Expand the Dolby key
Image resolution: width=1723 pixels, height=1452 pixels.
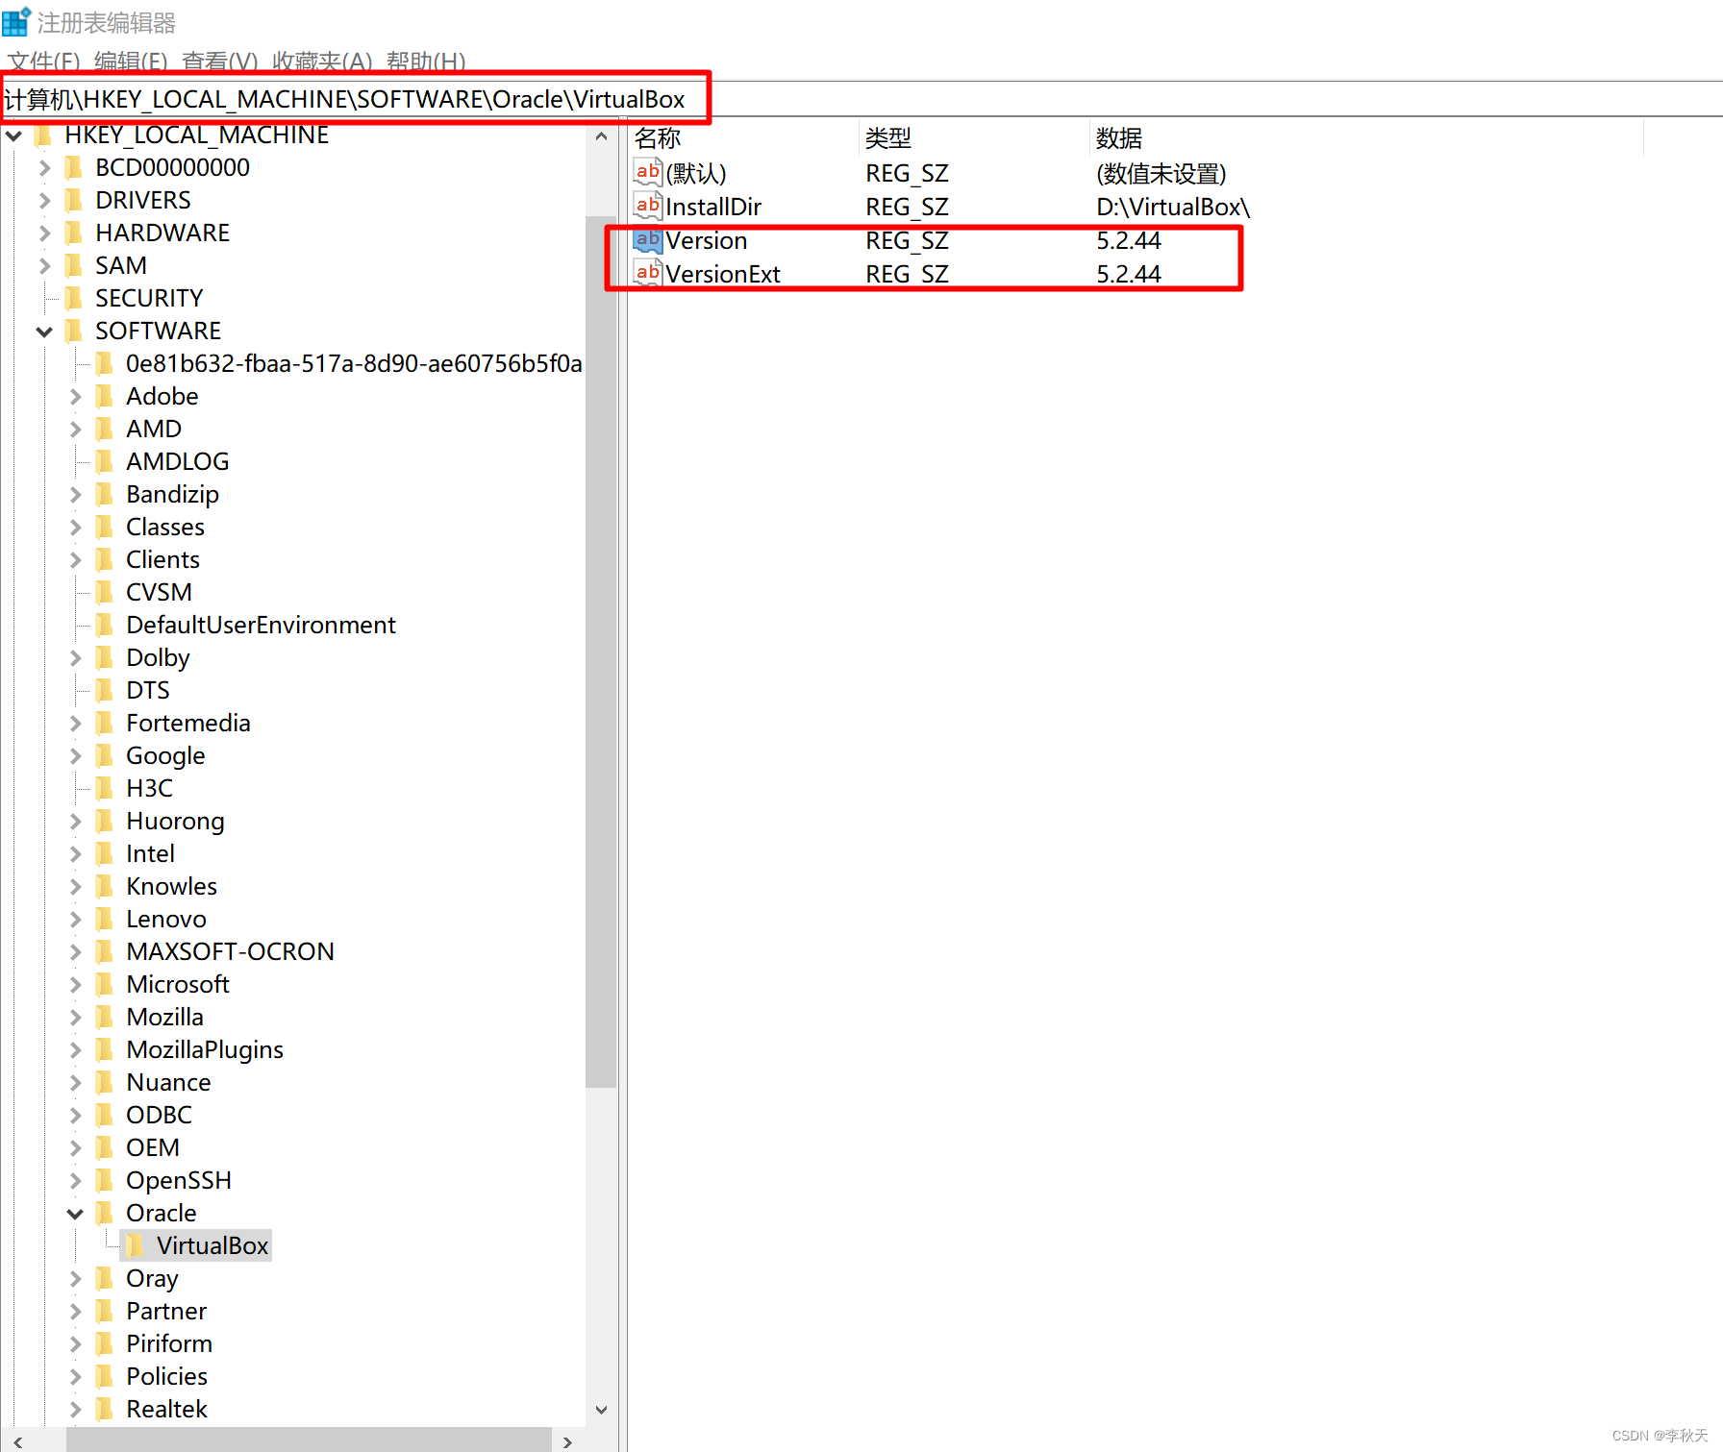pos(75,658)
